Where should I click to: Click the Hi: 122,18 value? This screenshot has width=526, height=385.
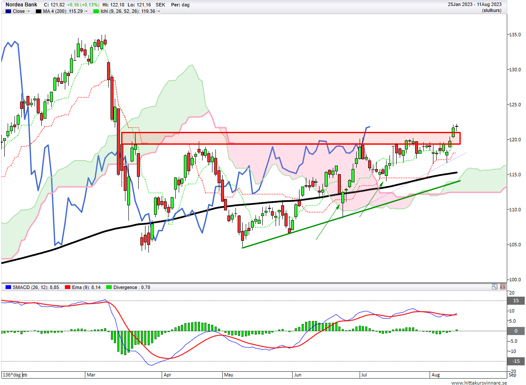click(113, 5)
